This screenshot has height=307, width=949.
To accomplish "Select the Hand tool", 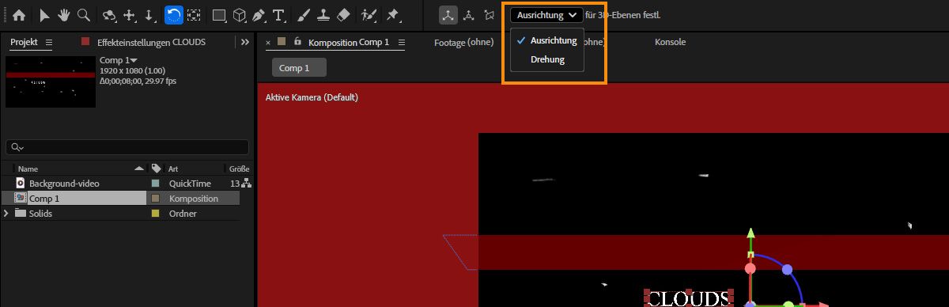I will pyautogui.click(x=63, y=15).
